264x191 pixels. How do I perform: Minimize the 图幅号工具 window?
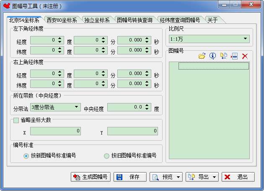point(224,5)
